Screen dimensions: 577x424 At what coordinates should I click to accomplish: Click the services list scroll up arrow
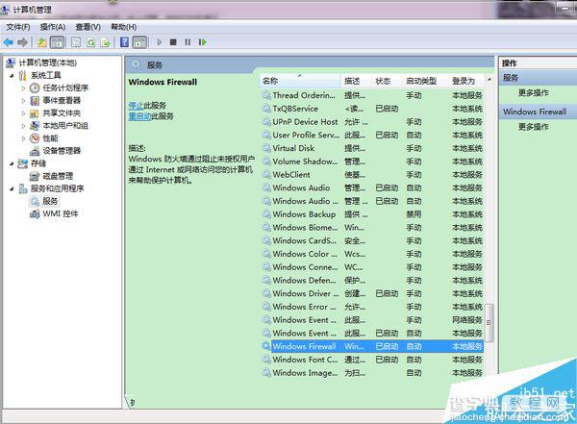489,80
